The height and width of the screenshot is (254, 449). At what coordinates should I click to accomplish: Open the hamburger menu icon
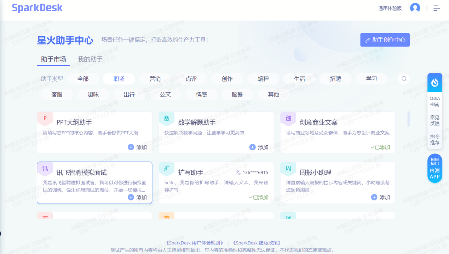(437, 8)
